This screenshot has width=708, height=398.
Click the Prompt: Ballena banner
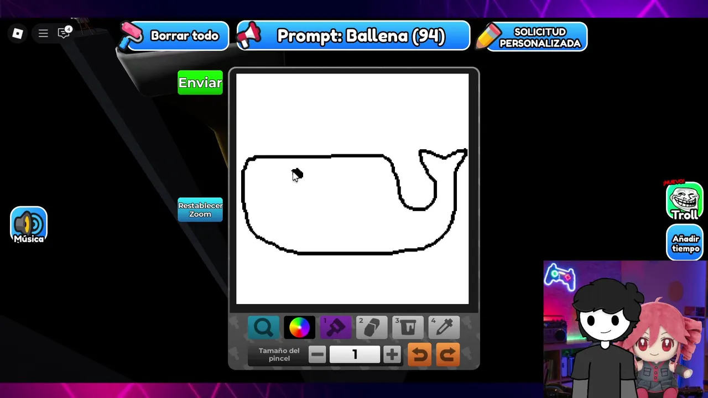(353, 36)
